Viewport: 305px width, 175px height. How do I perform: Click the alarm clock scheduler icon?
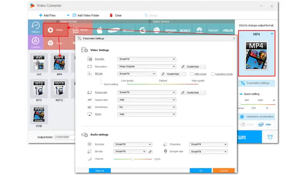(270, 137)
